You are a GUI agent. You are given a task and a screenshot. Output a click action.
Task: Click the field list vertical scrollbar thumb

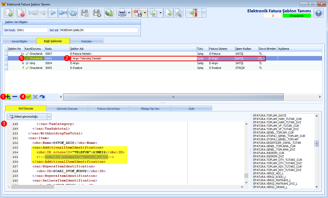(x=317, y=144)
